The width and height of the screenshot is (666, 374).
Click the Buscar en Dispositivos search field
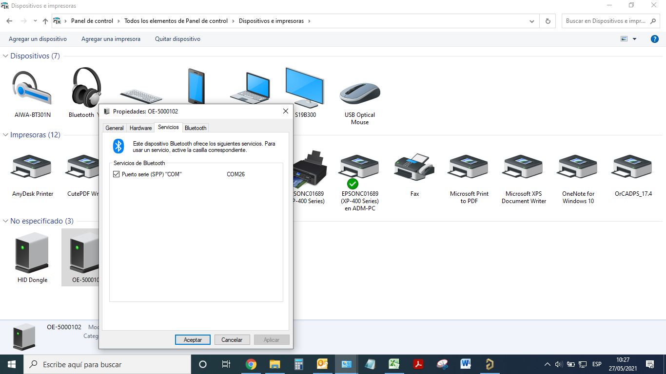(611, 21)
